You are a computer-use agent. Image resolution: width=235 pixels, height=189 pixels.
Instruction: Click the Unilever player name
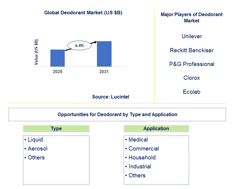pyautogui.click(x=192, y=36)
